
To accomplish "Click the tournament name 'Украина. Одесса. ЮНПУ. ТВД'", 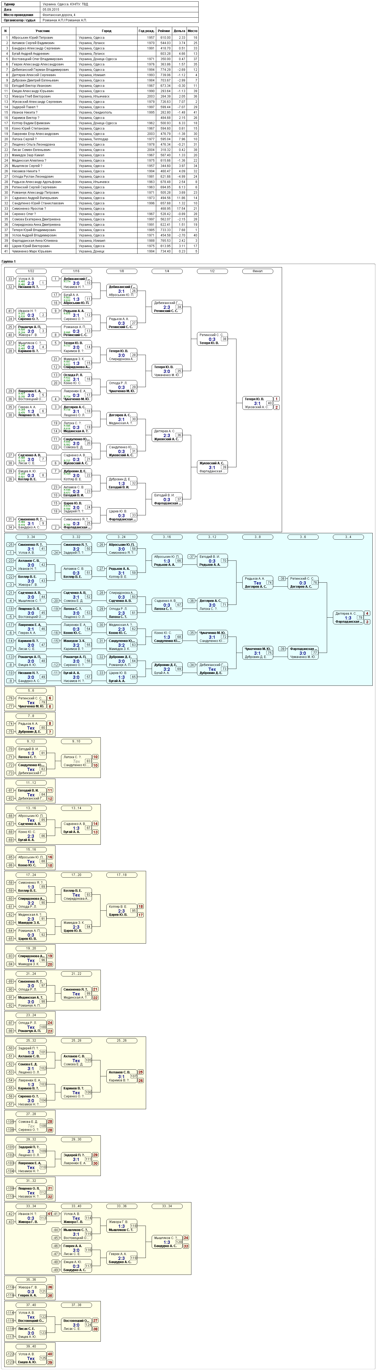I will point(65,4).
